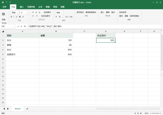Open the number format dropdown 常规
The image size is (163, 115).
[x=59, y=13]
